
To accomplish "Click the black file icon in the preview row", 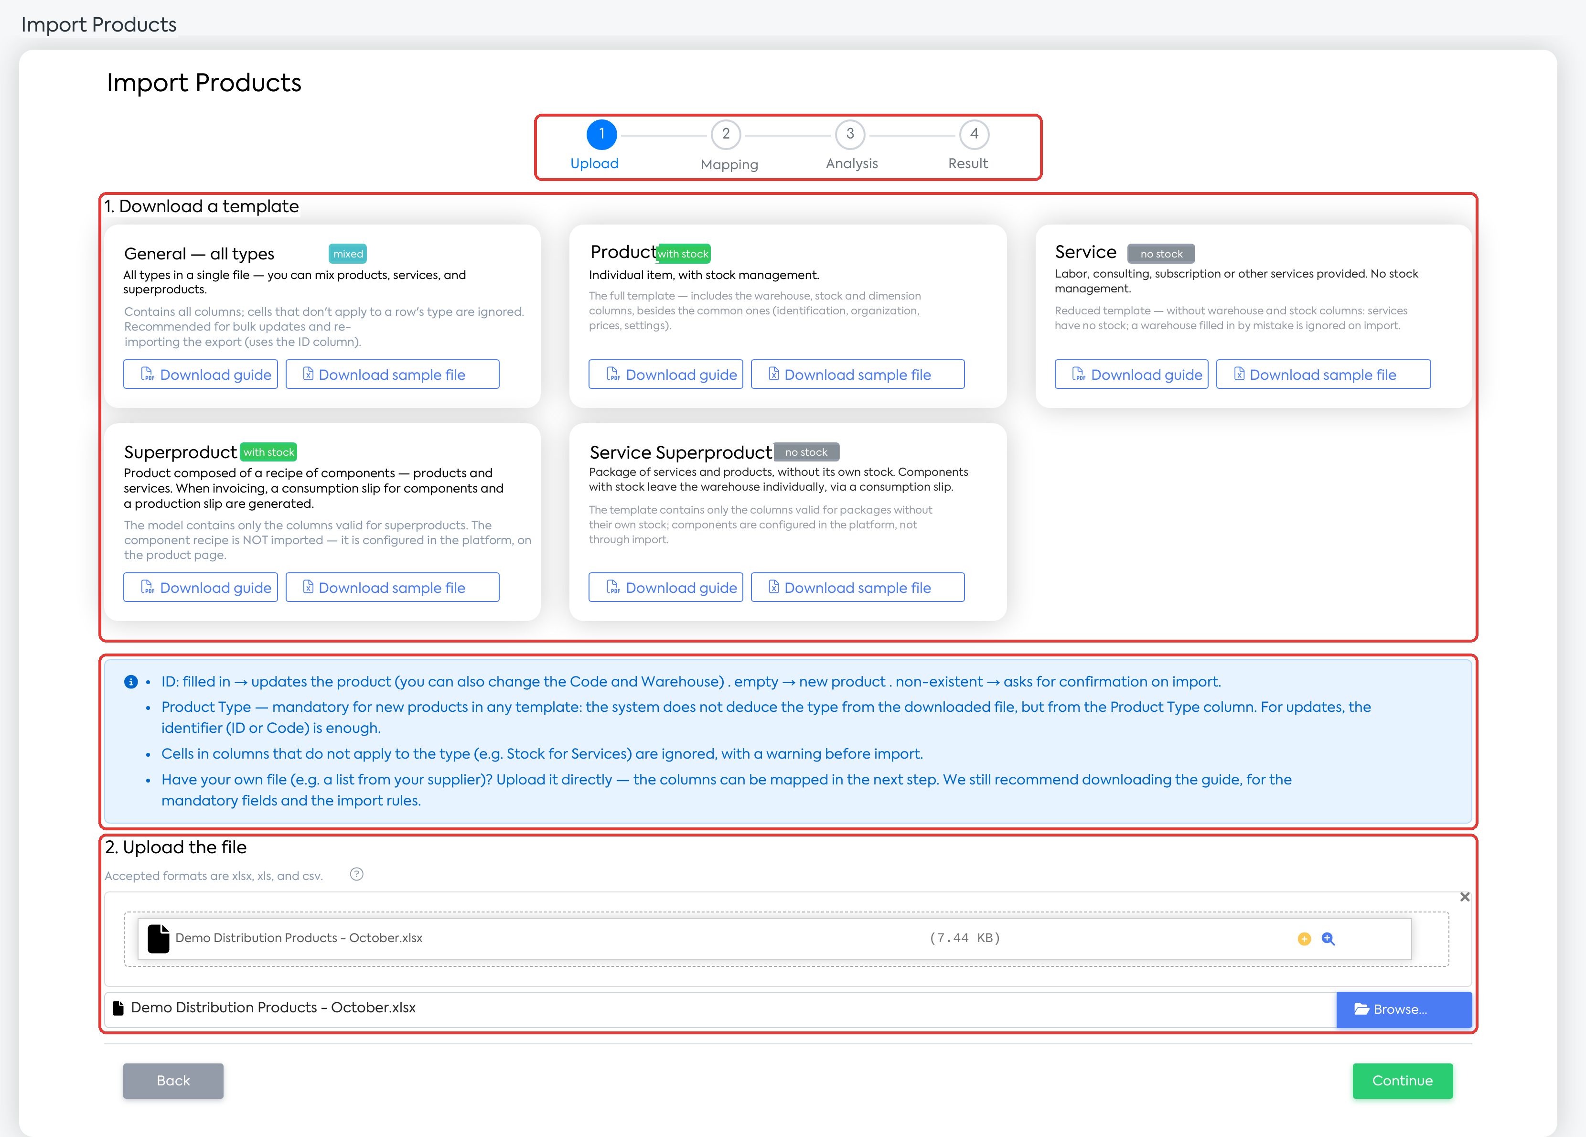I will tap(158, 938).
